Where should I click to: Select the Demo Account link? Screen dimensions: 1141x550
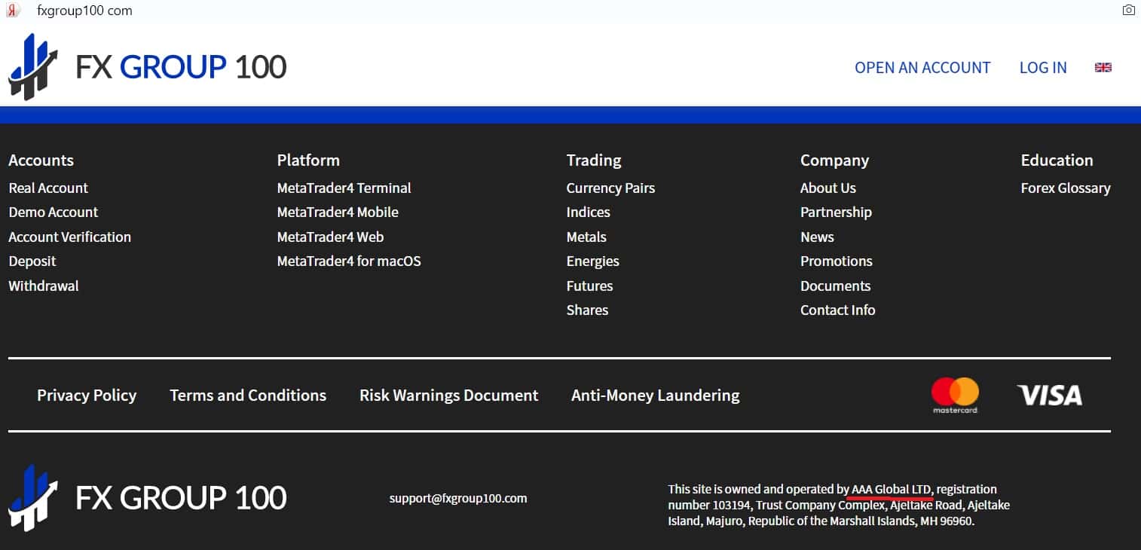click(x=54, y=212)
